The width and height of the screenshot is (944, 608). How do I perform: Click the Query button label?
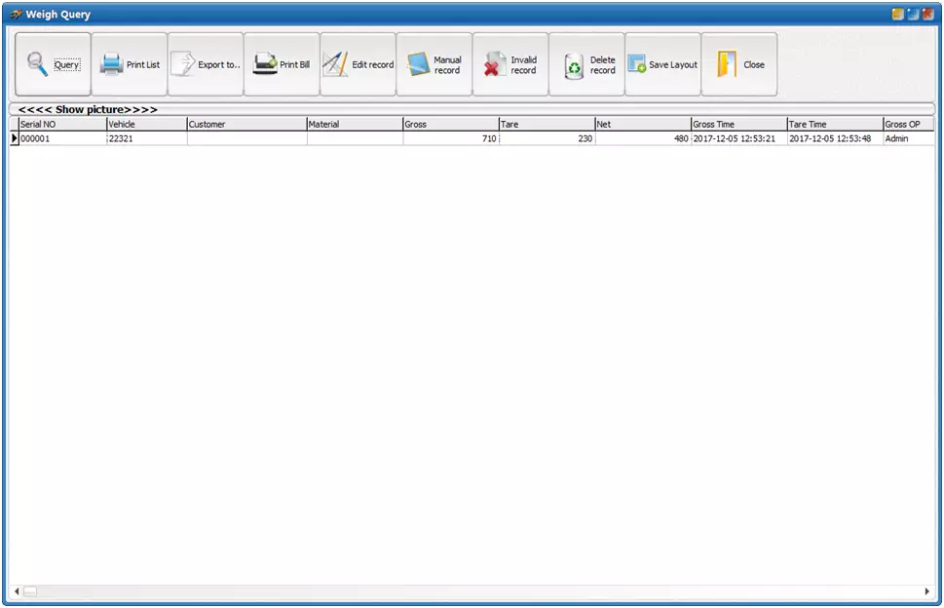[x=67, y=64]
